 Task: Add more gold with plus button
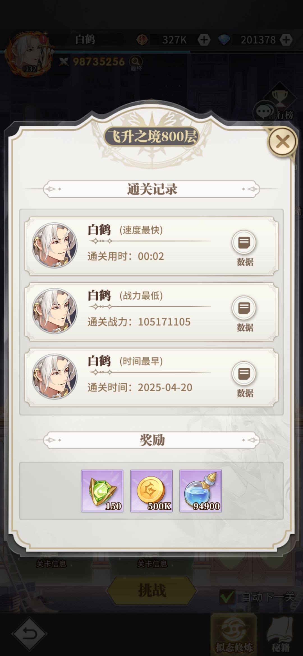(x=204, y=40)
